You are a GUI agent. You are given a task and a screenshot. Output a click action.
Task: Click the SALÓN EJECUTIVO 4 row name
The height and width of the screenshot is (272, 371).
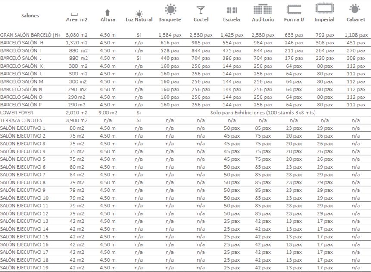(x=23, y=151)
